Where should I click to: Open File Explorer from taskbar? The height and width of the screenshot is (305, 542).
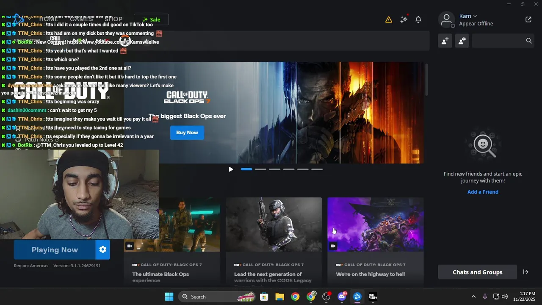(x=279, y=297)
